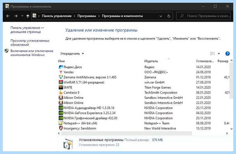This screenshot has height=154, width=236.
Task: Click the scroll left arrow of list
Action: tap(59, 134)
